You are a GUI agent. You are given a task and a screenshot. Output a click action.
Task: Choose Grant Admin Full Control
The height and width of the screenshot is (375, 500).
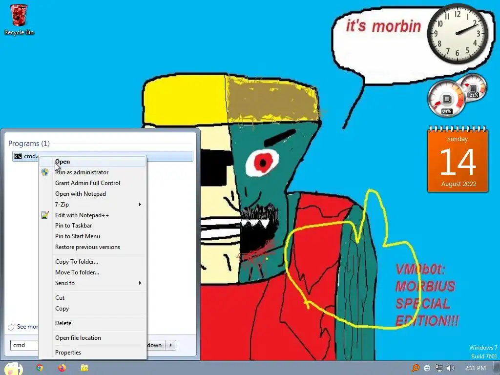92,183
